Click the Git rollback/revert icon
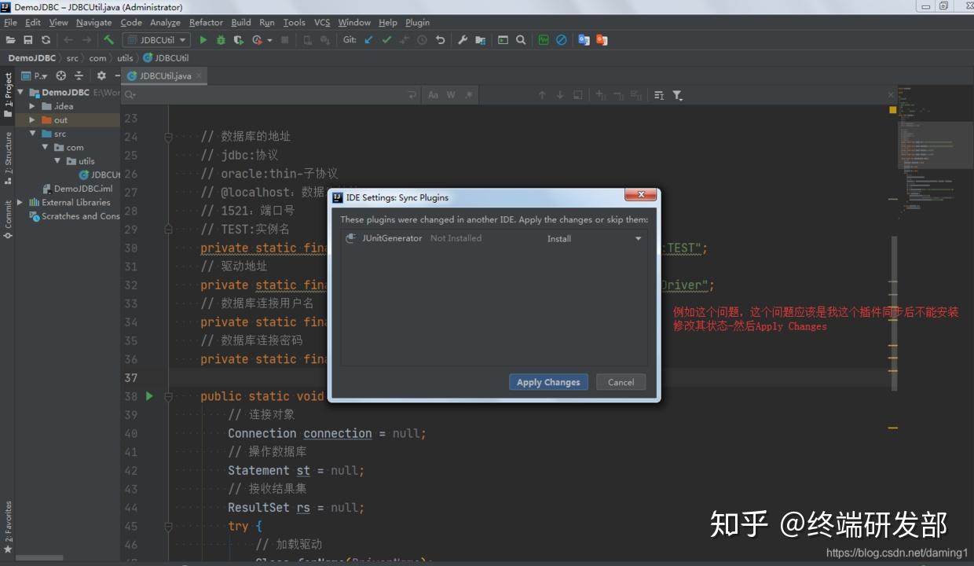 (441, 40)
